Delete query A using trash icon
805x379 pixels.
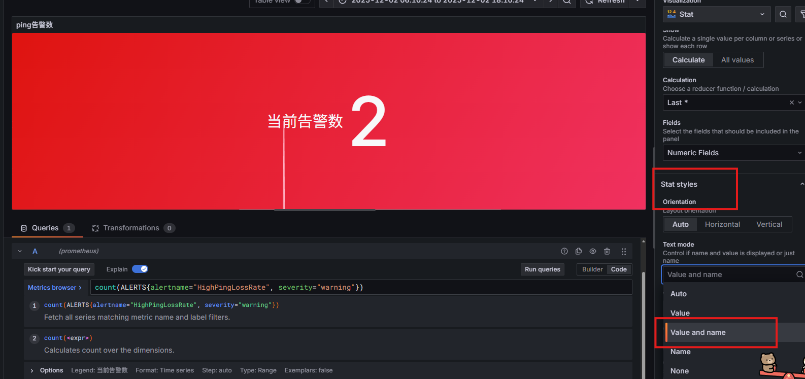(607, 251)
